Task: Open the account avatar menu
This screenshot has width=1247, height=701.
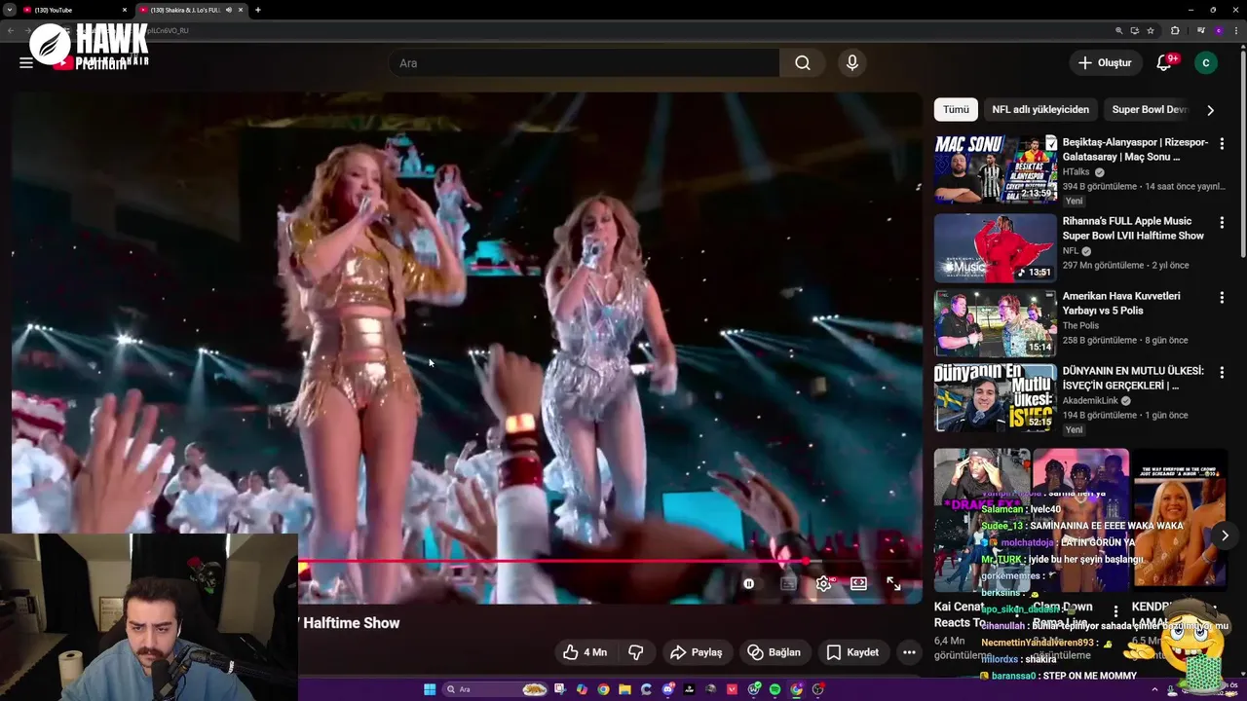Action: tap(1206, 63)
